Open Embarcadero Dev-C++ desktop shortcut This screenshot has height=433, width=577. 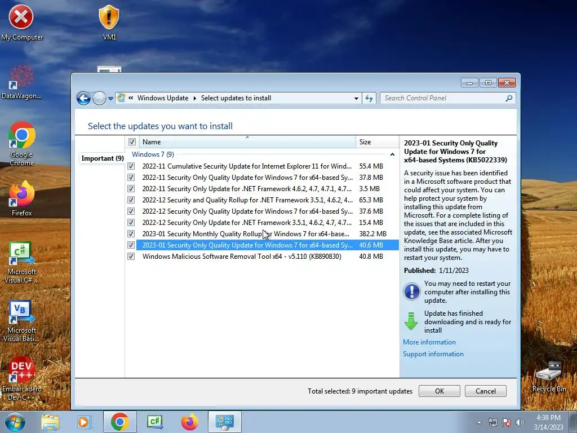(21, 378)
